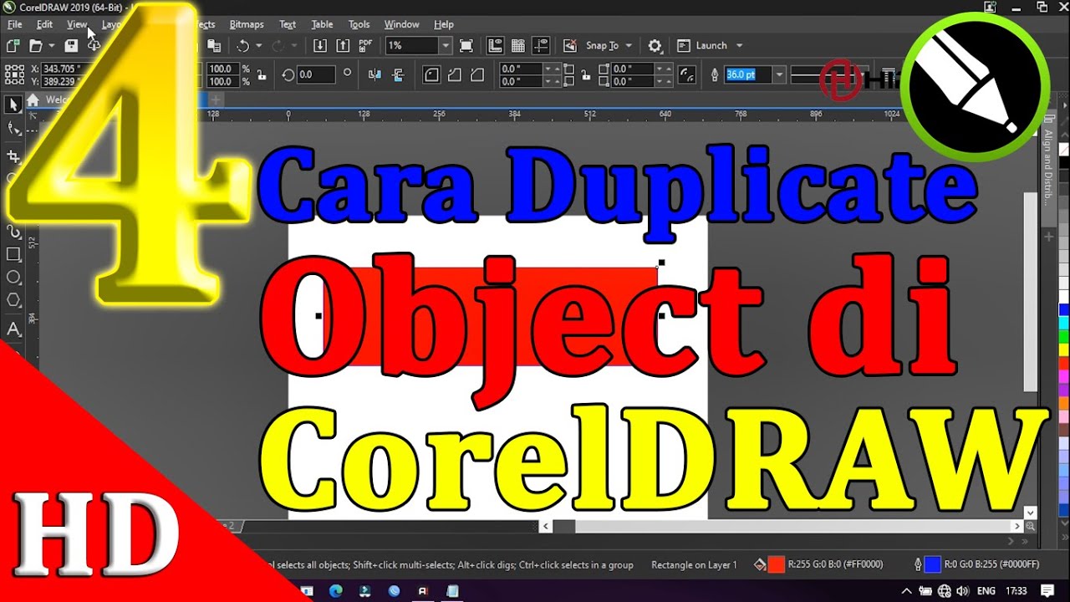This screenshot has height=602, width=1070.
Task: Open the zoom level 1% dropdown
Action: point(446,46)
